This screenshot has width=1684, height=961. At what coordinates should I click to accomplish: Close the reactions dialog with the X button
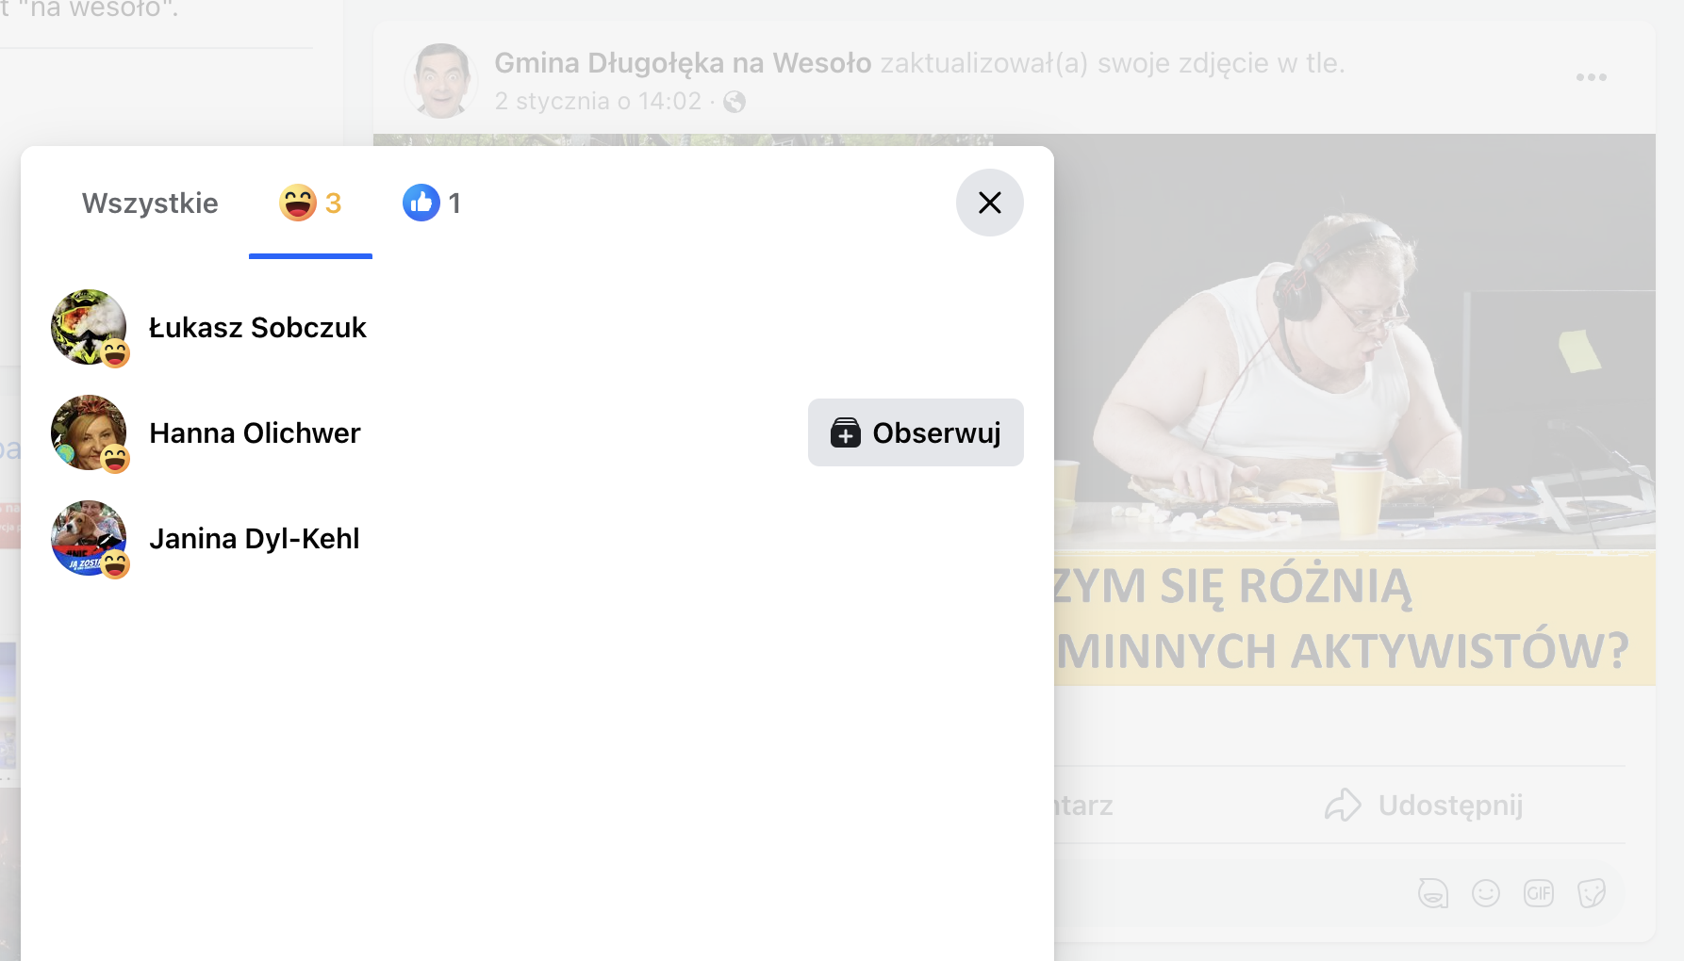pos(989,203)
